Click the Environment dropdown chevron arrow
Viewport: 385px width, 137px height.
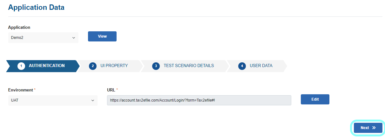[x=93, y=100]
